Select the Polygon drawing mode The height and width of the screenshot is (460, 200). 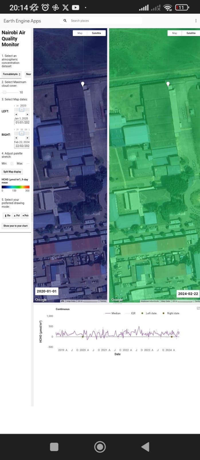click(x=16, y=216)
